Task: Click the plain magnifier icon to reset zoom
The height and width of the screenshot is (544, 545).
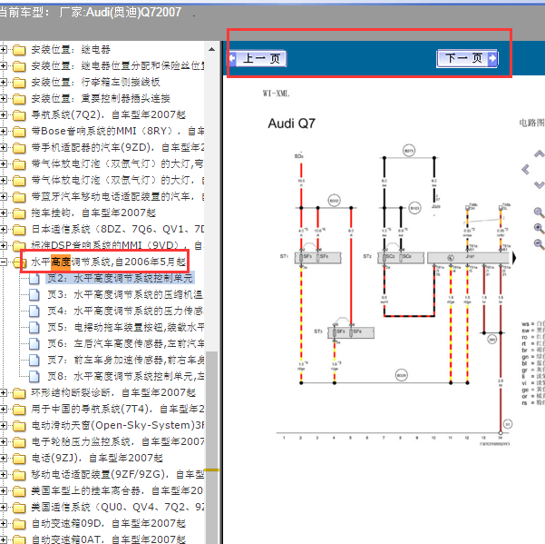Action: tap(539, 212)
